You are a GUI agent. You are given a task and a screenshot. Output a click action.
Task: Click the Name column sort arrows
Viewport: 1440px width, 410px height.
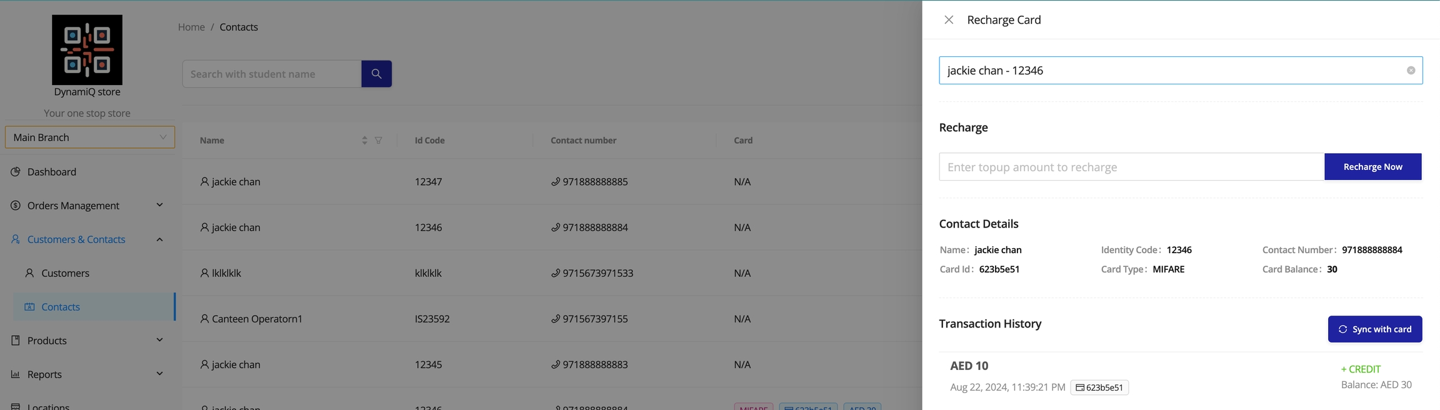tap(364, 141)
